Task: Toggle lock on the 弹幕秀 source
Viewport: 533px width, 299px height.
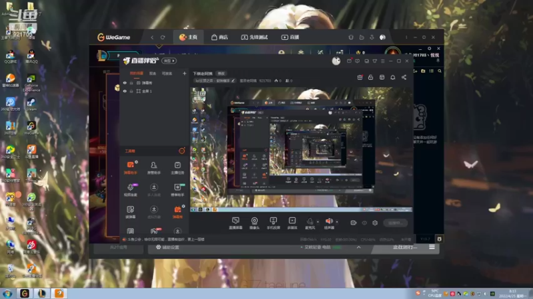Action: click(x=131, y=82)
